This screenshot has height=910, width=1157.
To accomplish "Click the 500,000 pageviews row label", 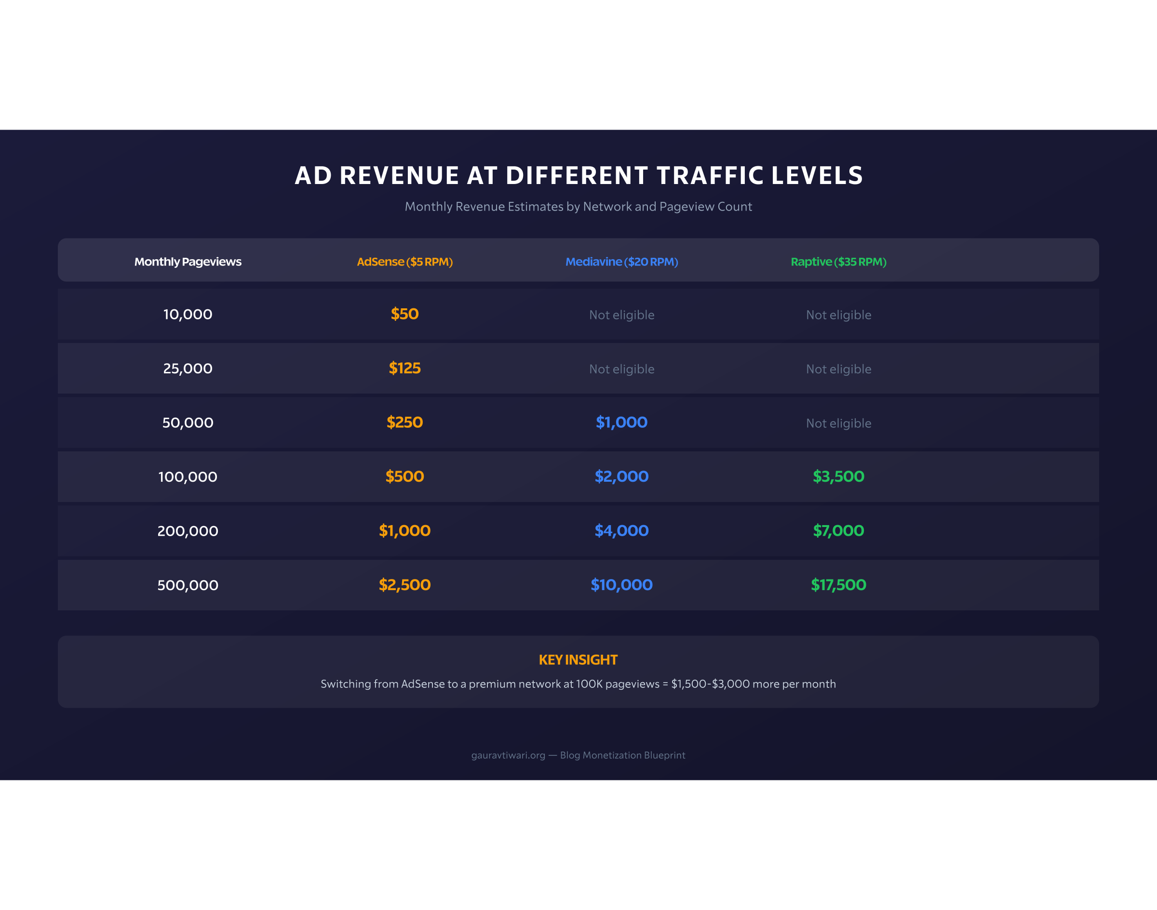I will coord(188,585).
